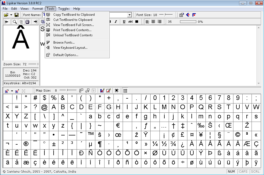Open the Views menu

click(x=25, y=9)
